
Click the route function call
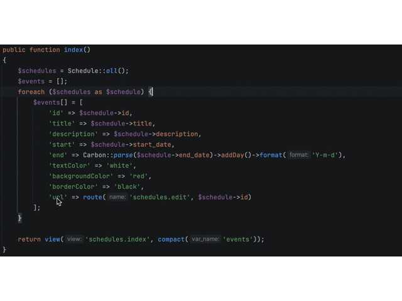point(92,197)
